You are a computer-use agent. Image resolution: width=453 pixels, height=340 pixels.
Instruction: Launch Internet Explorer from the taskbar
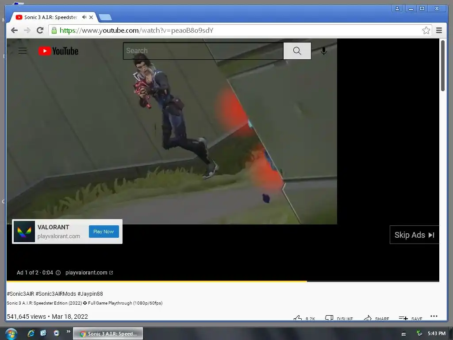click(x=31, y=333)
